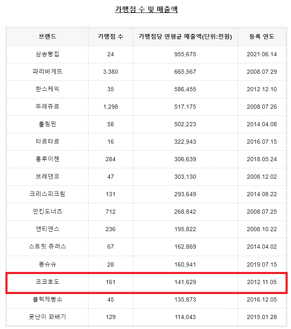
Task: Click the brand name 던킨도너츠
Action: click(x=48, y=212)
